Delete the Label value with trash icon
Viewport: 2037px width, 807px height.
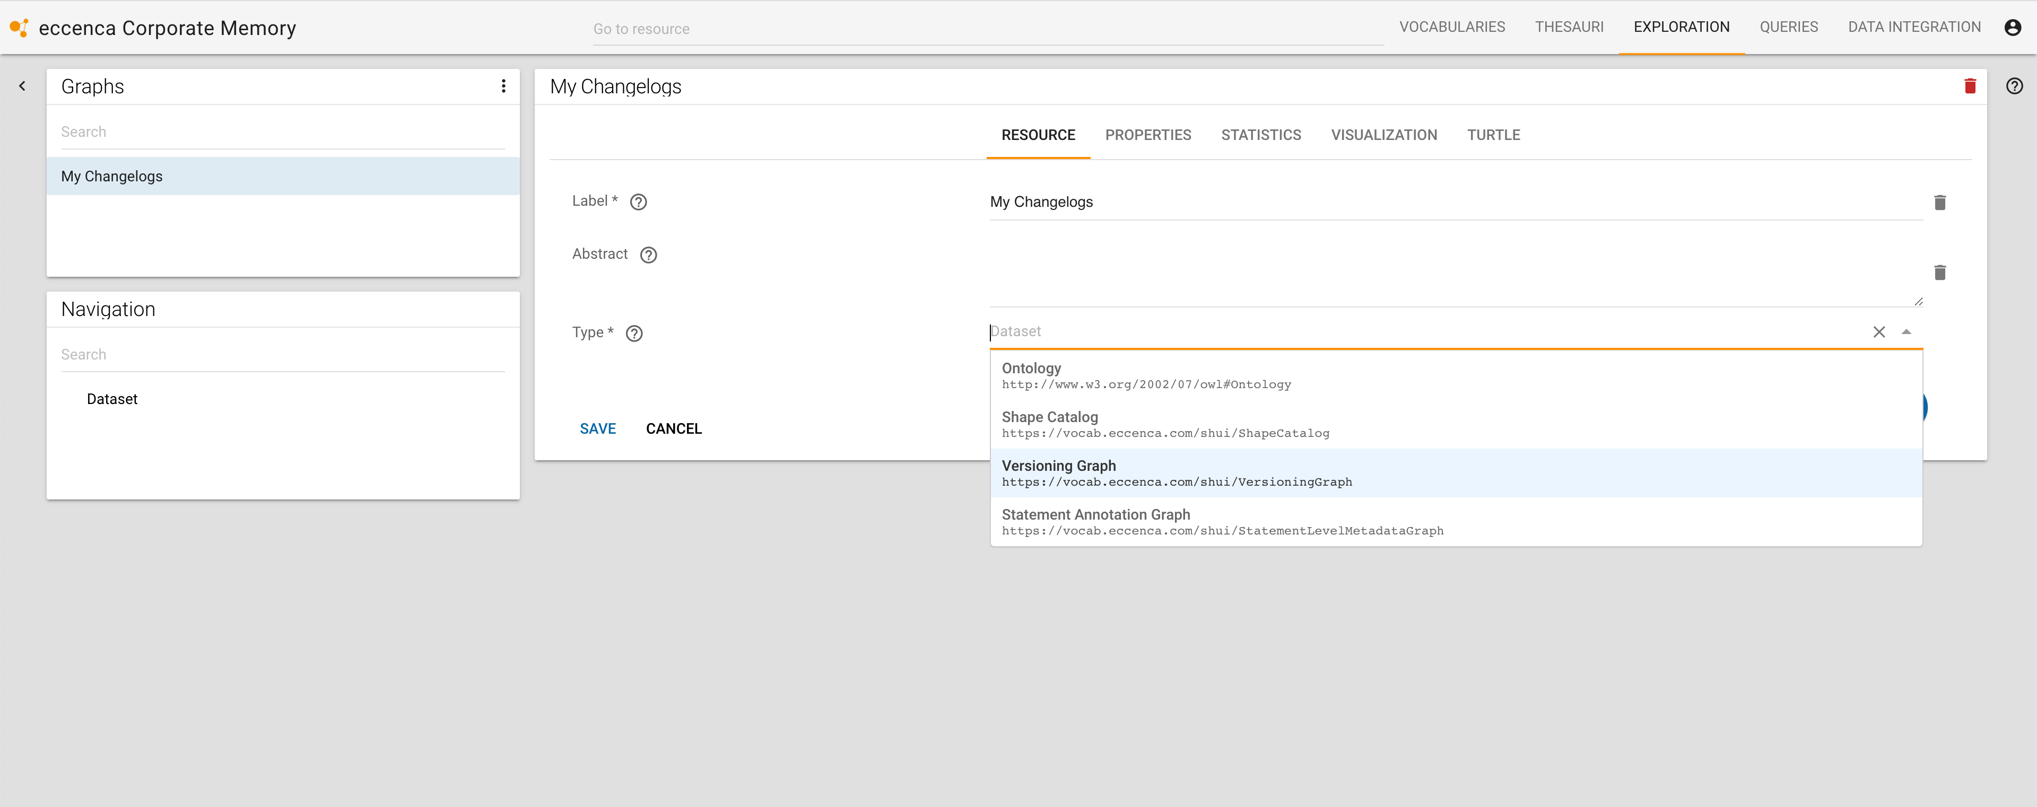(x=1939, y=203)
